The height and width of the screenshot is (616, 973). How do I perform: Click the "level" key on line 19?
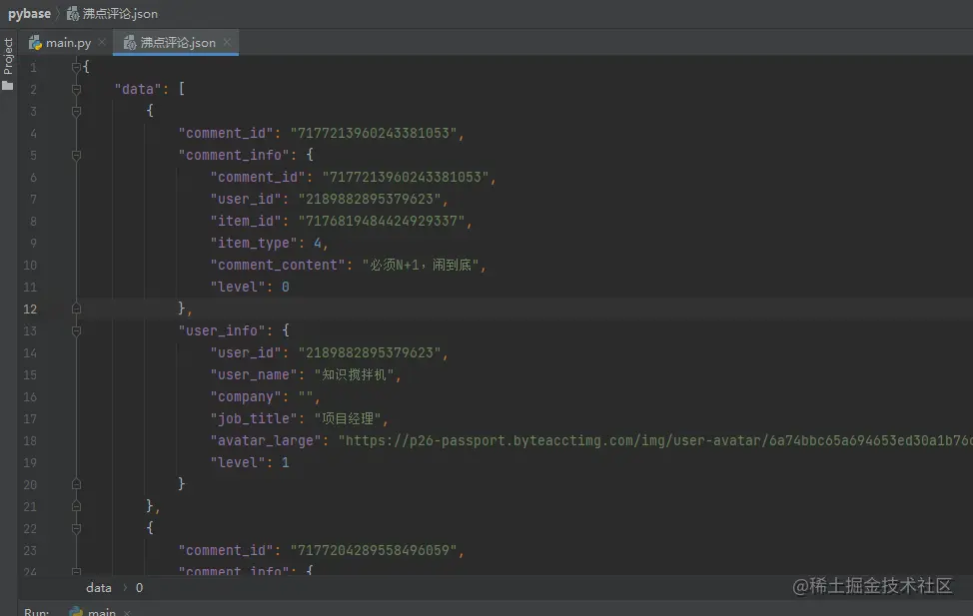tap(238, 462)
